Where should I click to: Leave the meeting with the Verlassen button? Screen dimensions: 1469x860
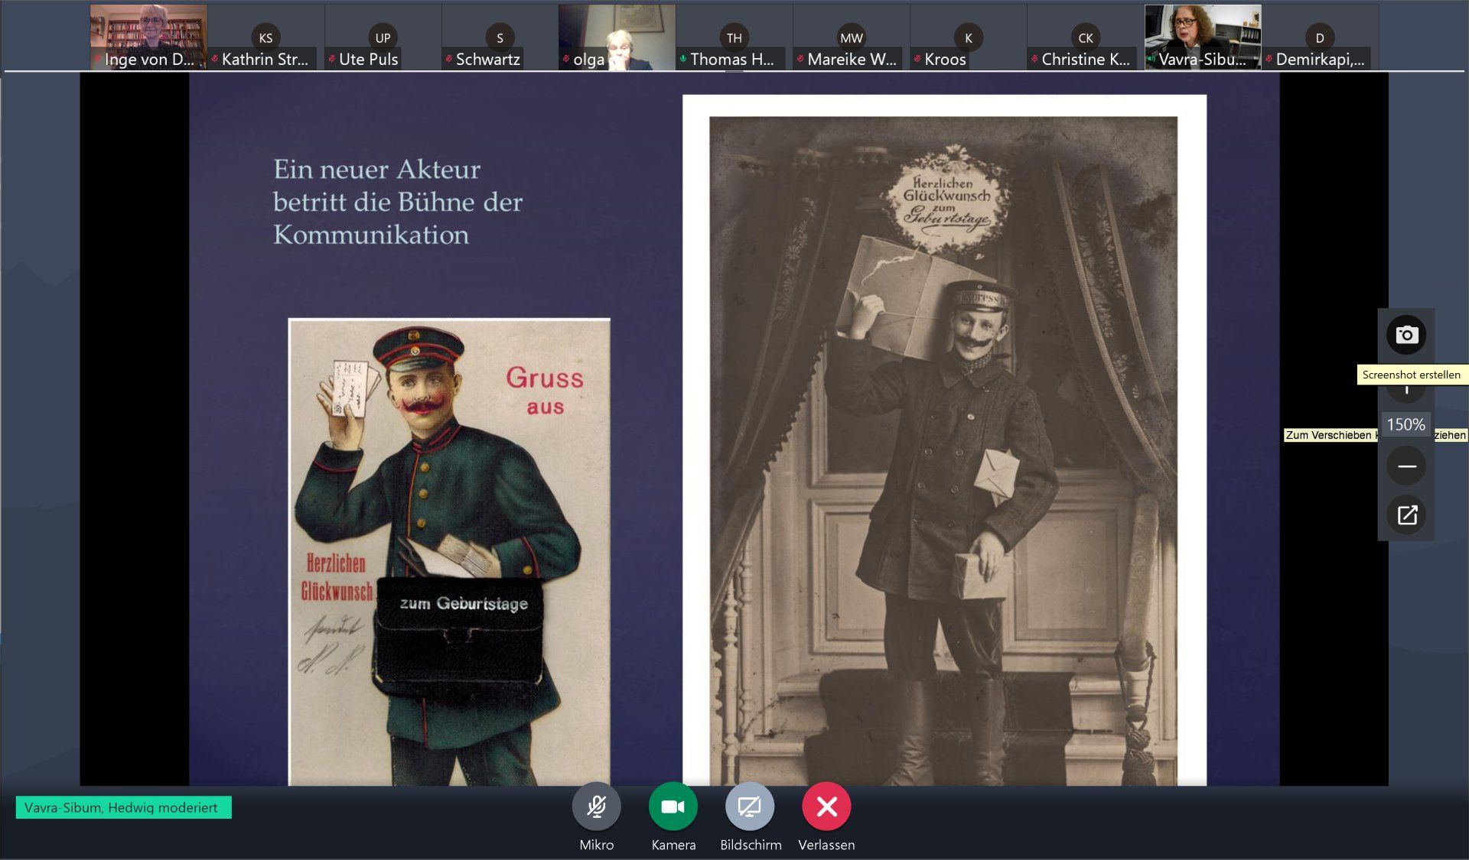826,806
